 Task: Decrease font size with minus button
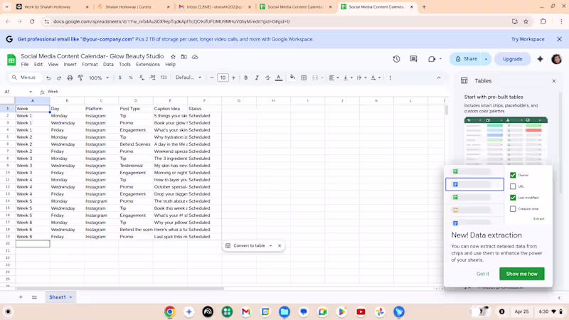[x=211, y=78]
